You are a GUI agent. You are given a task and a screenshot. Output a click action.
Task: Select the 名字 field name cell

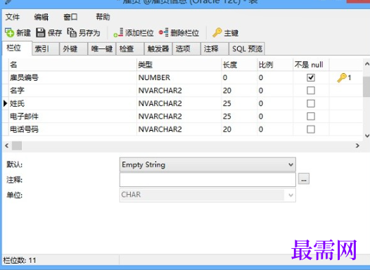coord(72,91)
